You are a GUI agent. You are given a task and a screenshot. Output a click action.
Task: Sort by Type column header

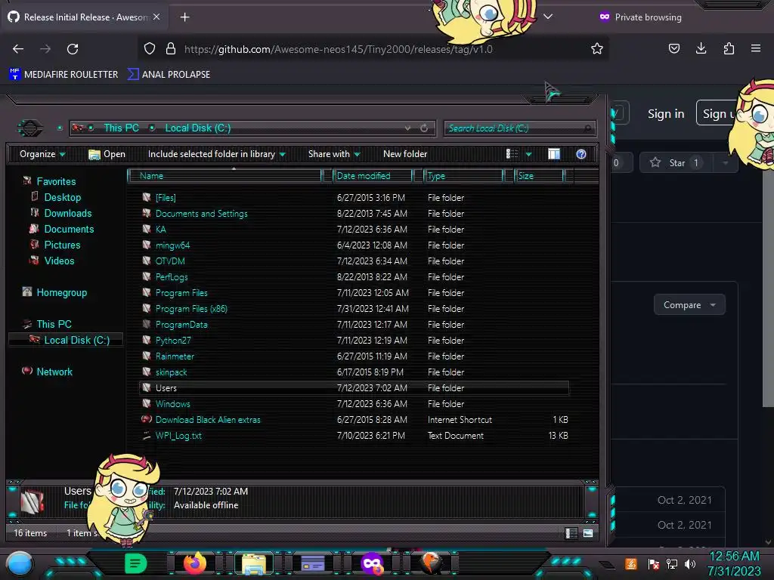(463, 175)
